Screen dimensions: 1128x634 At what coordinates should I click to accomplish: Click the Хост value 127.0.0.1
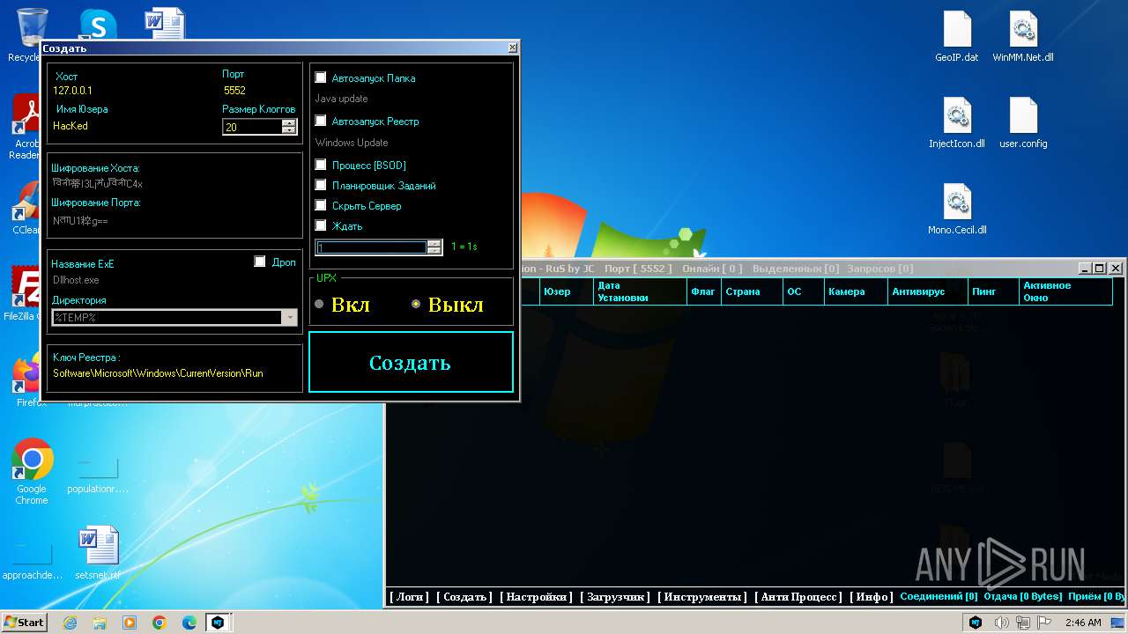coord(72,91)
